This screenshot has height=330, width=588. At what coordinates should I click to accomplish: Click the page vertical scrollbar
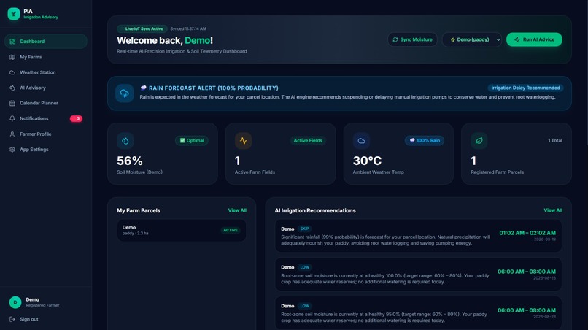(587, 72)
